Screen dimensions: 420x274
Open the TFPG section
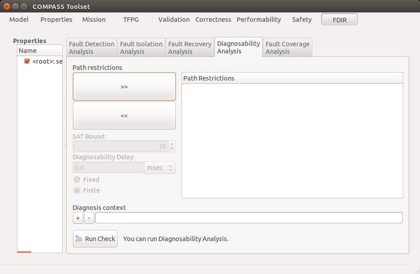131,20
